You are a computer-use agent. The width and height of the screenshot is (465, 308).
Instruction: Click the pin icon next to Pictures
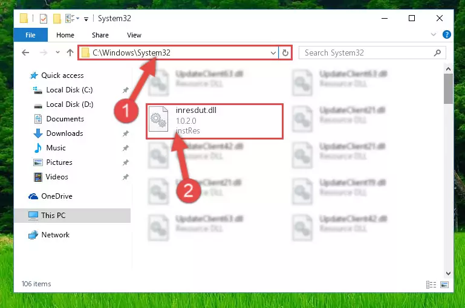(x=126, y=162)
